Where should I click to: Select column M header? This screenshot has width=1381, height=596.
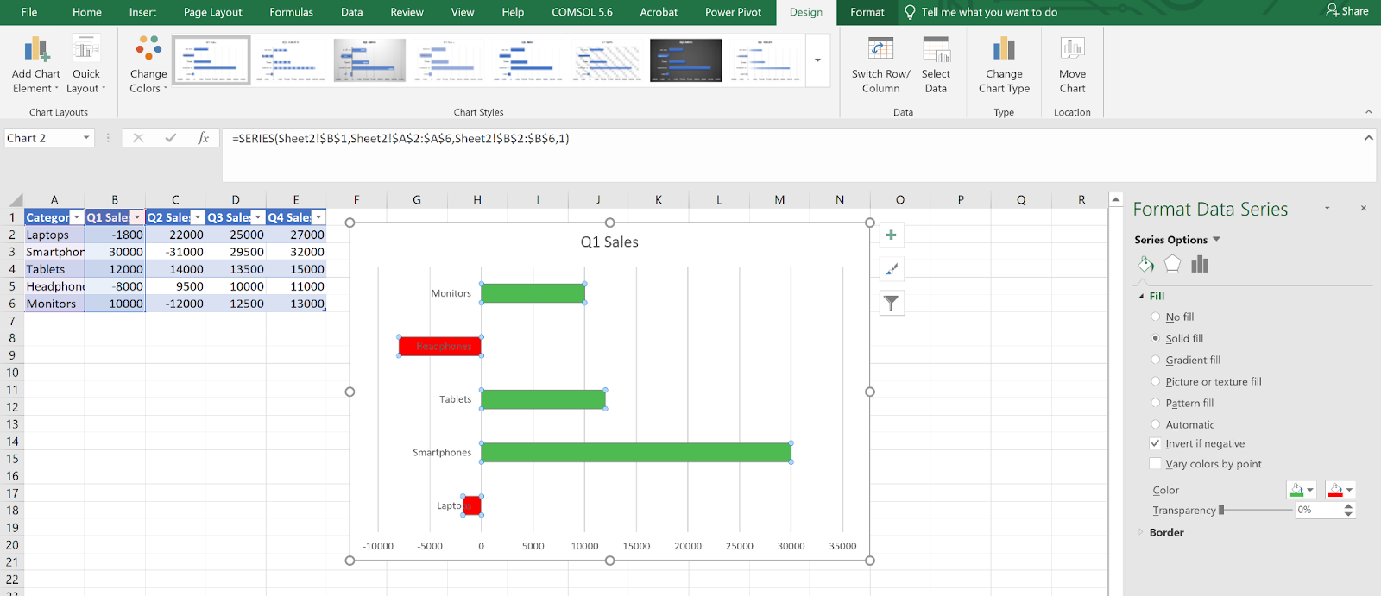779,199
